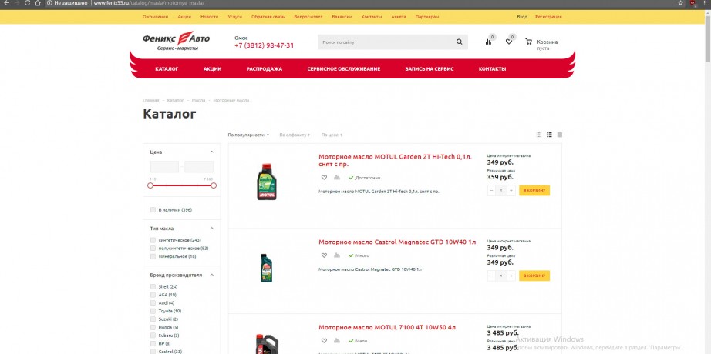Open the favorites heart icon in header
Image resolution: width=711 pixels, height=354 pixels.
click(x=509, y=42)
